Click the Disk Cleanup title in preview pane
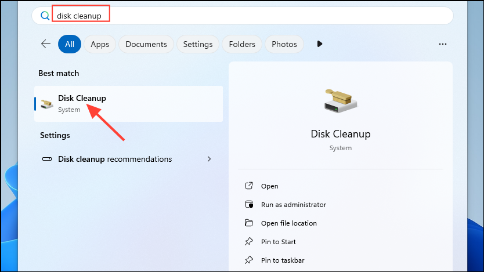Image resolution: width=484 pixels, height=272 pixels. click(x=341, y=134)
